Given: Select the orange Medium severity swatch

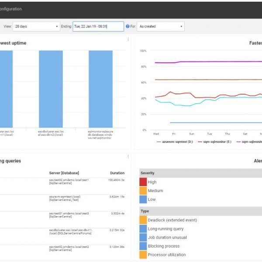Looking at the screenshot, I should 143,191.
